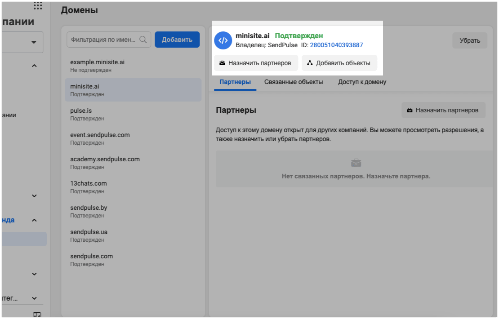Select academy.sendpulse.com in the domain list
This screenshot has height=319, width=499.
click(133, 163)
